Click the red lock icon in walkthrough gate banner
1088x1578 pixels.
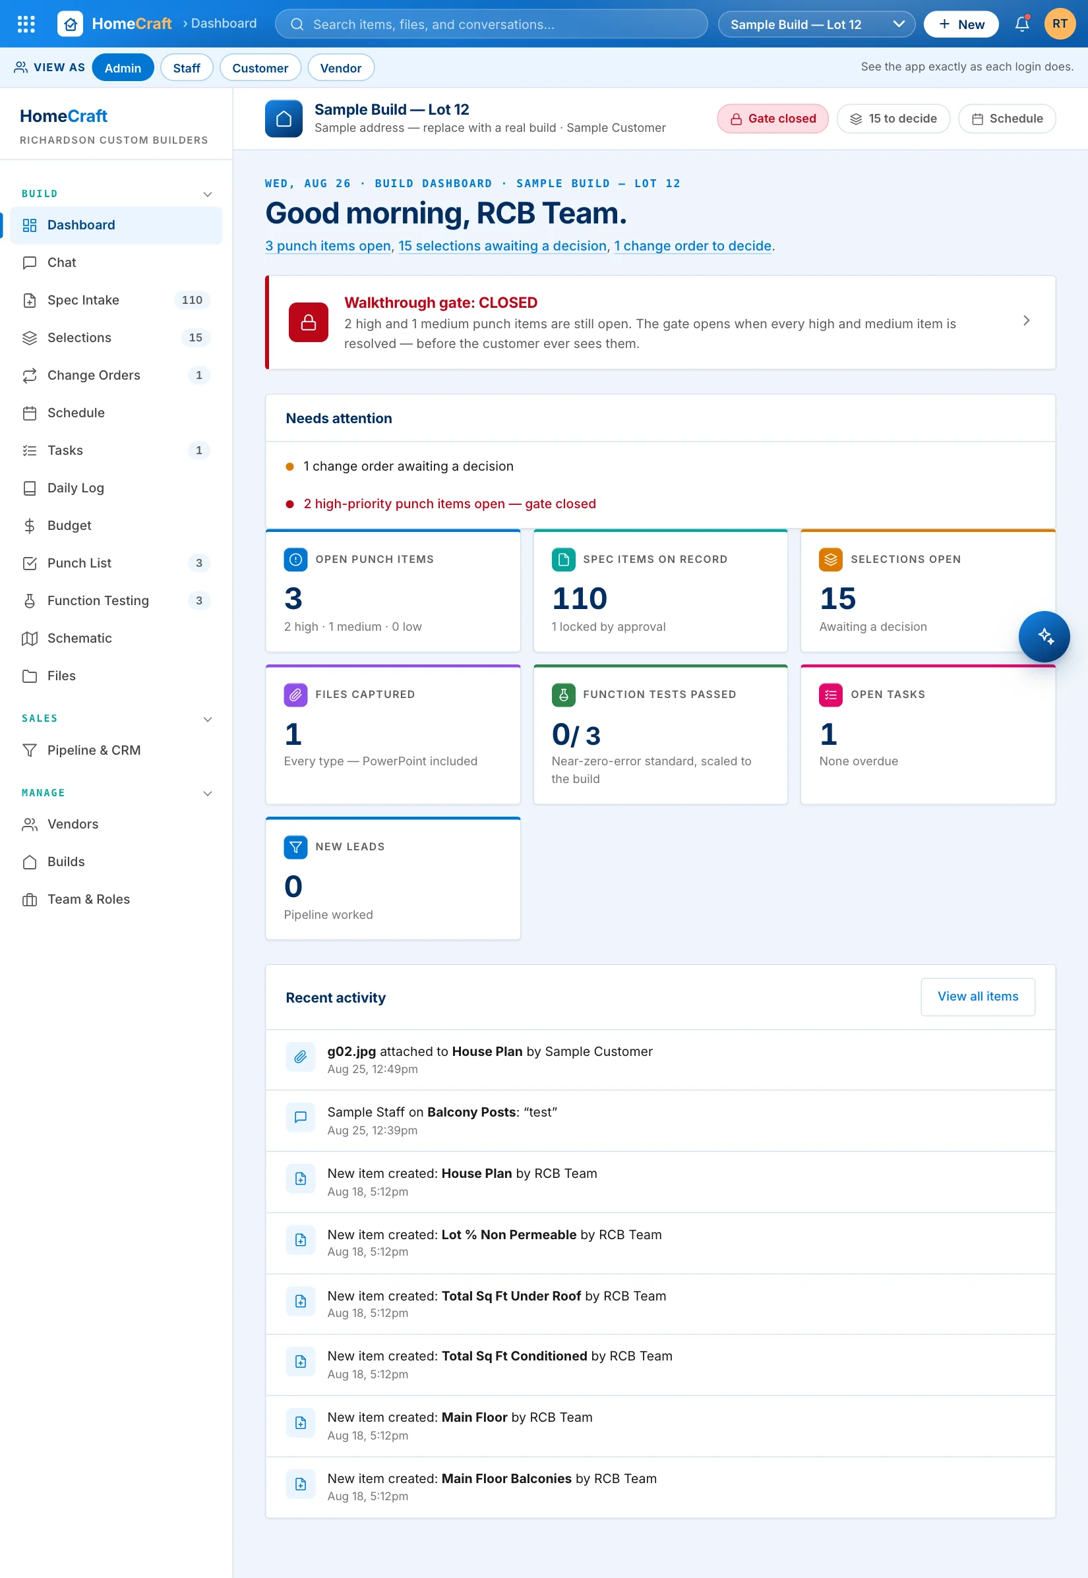click(x=308, y=322)
